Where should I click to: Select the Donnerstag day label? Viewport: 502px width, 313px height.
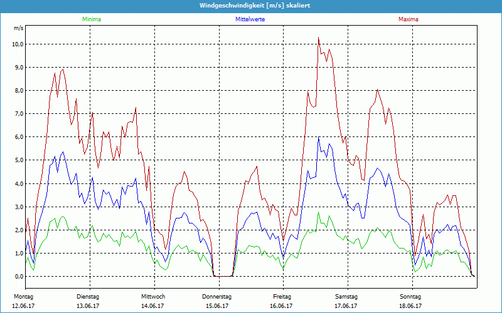pos(217,297)
